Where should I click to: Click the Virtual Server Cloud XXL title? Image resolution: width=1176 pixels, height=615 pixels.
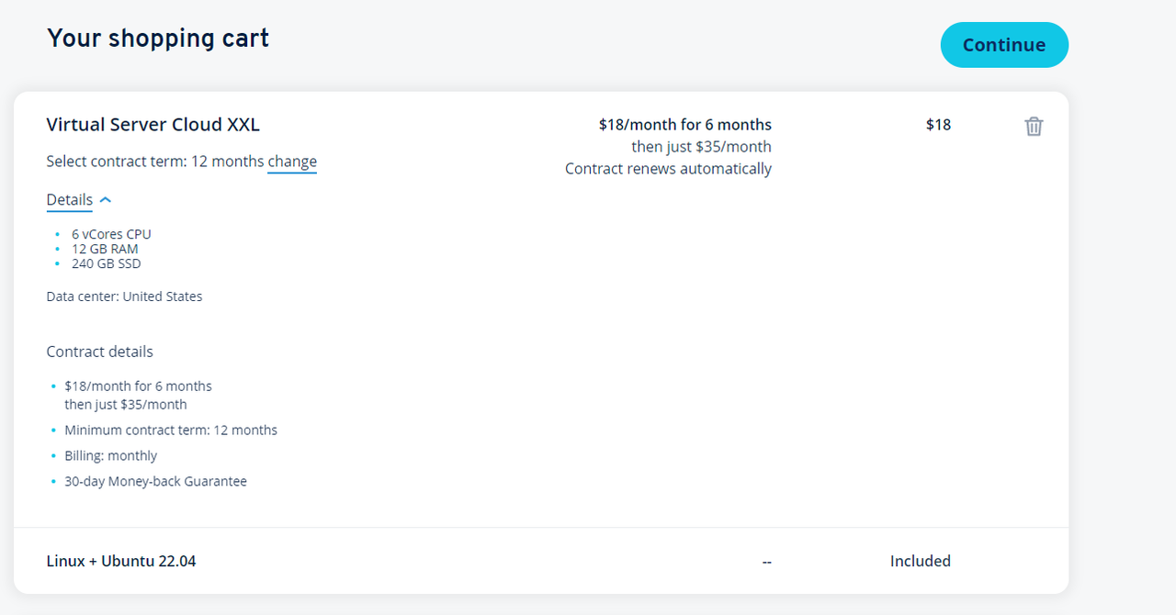click(x=153, y=125)
